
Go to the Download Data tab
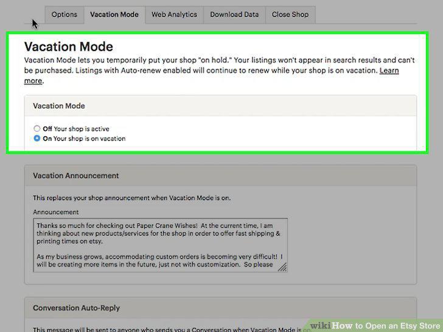[234, 15]
